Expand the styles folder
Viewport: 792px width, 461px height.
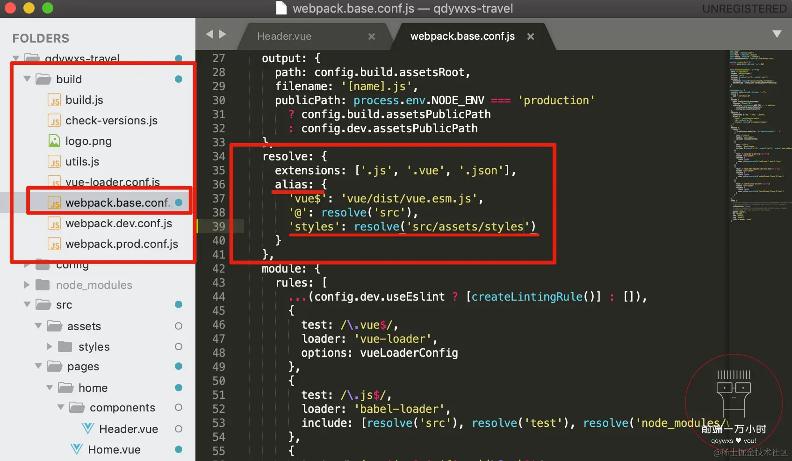49,346
